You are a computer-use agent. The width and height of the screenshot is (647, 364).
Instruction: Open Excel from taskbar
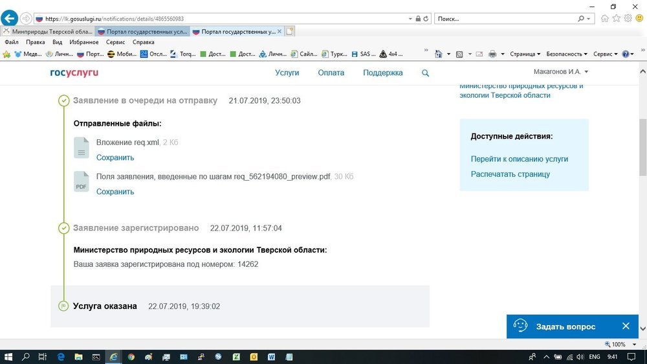236,357
